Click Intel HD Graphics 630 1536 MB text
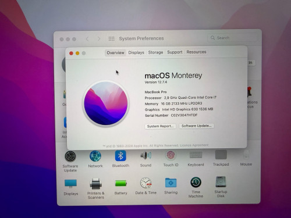Image resolution: width=291 pixels, height=218 pixels. (187, 109)
